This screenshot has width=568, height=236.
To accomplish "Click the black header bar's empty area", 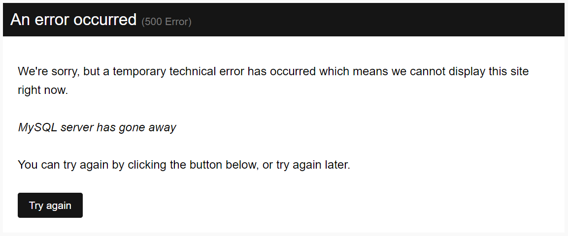I will click(x=377, y=20).
